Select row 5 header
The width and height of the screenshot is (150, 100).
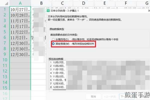tap(5, 32)
